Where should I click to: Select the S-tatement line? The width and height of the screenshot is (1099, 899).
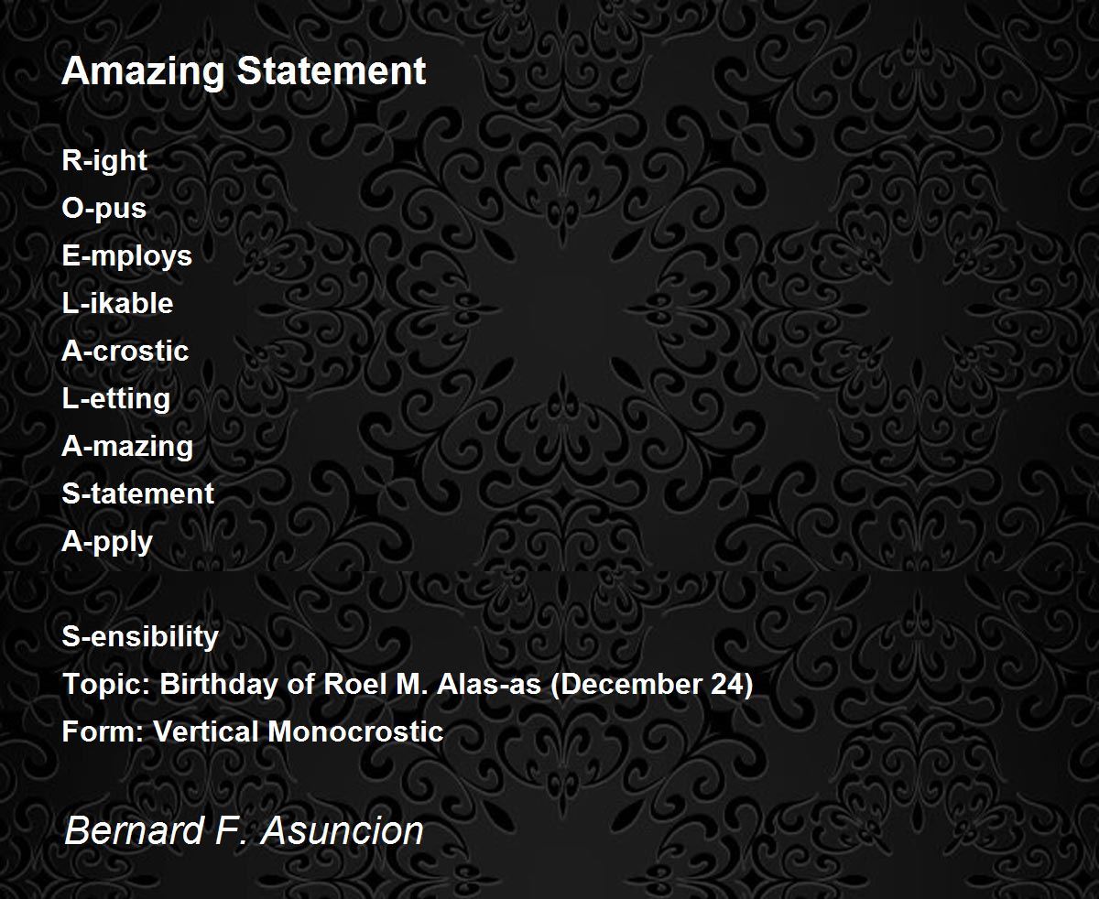click(x=137, y=493)
